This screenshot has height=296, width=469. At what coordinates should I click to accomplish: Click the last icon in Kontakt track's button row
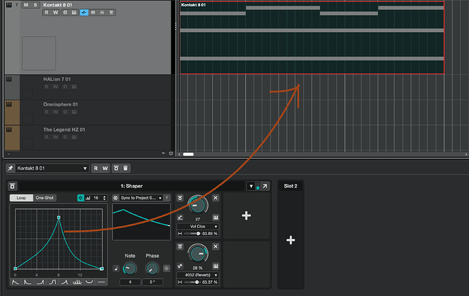tap(111, 12)
